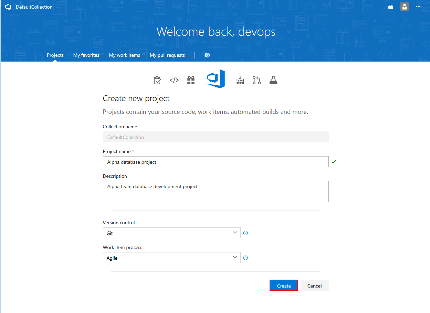This screenshot has height=313, width=430.
Task: Click the 'Collection name' label
Action: click(x=120, y=127)
